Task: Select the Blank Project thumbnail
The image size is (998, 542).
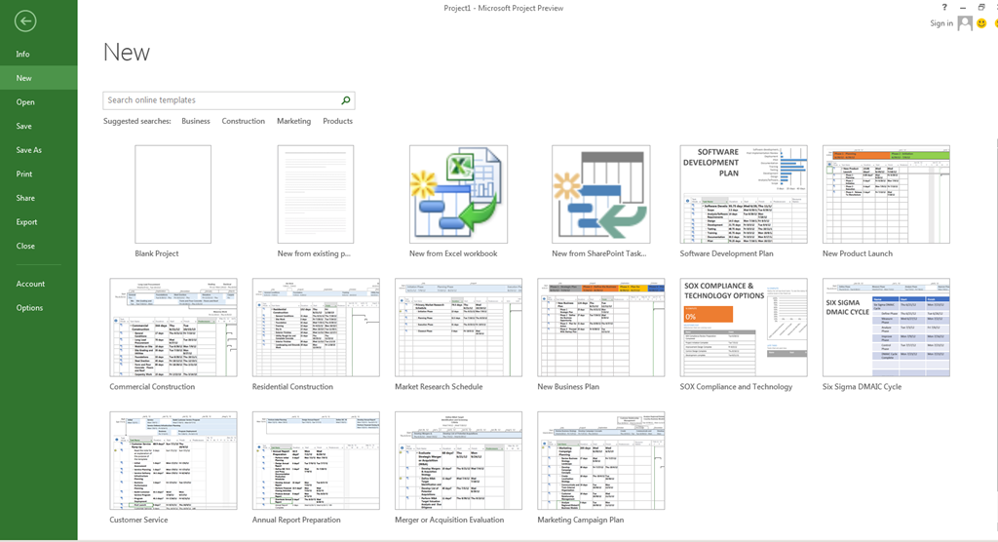Action: pos(173,194)
